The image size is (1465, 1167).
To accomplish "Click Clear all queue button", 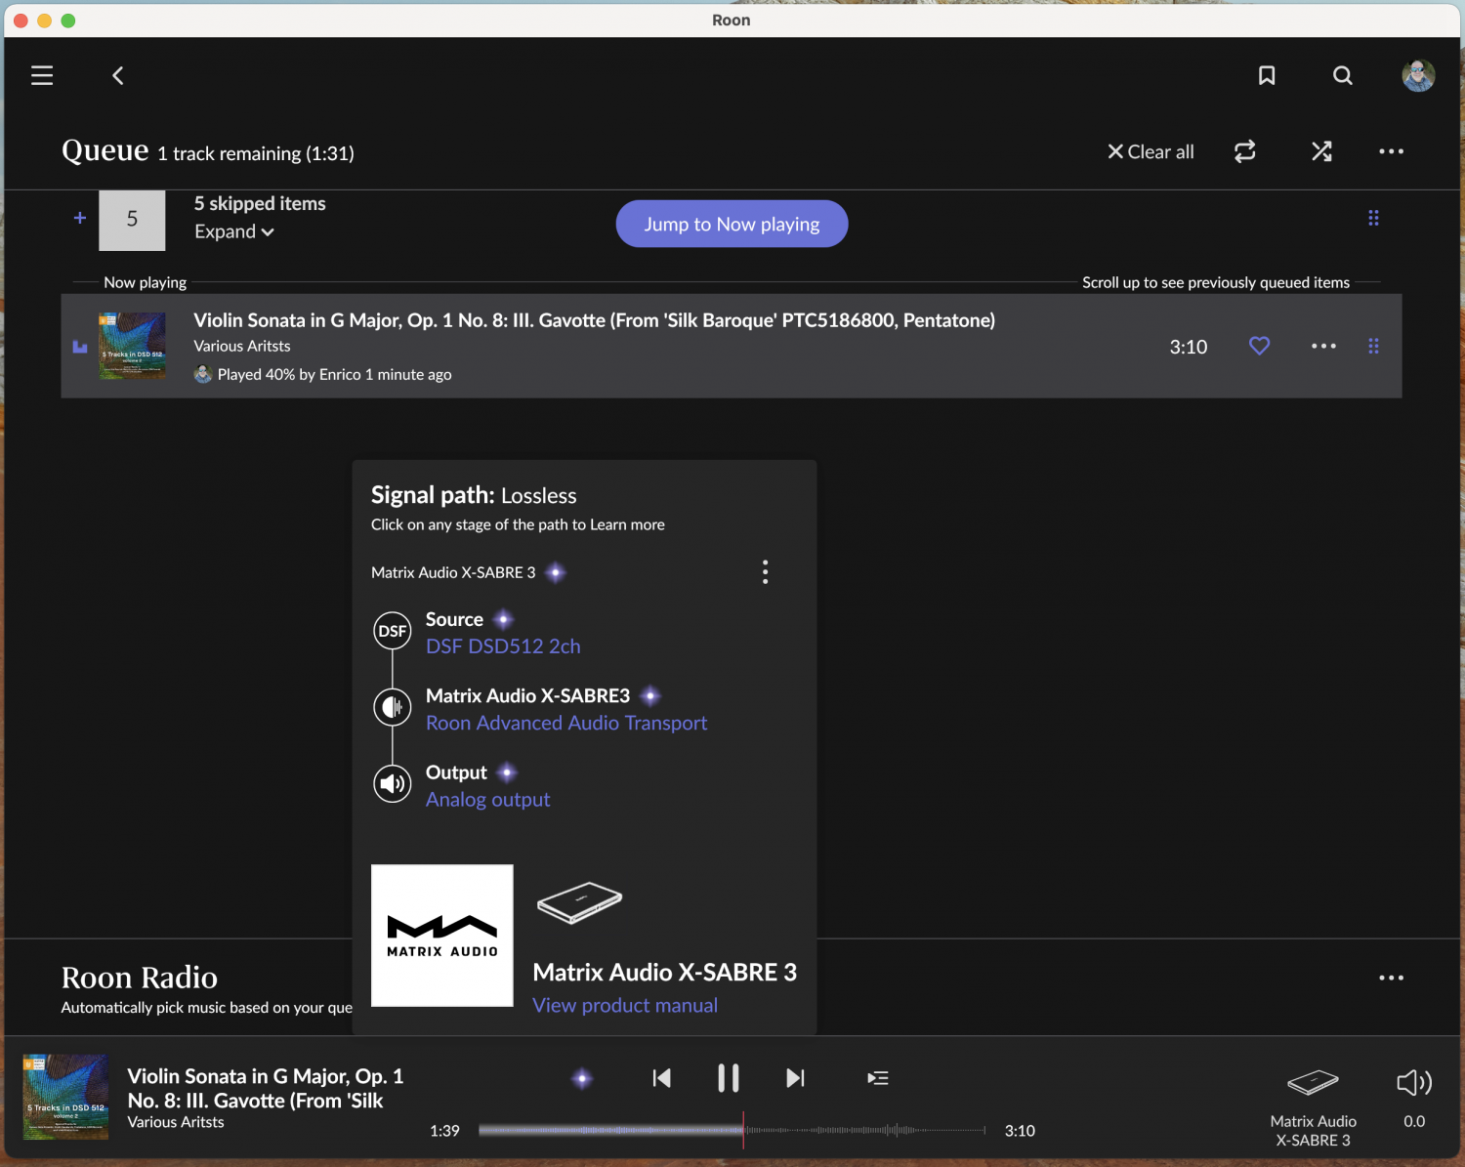I will pos(1151,151).
